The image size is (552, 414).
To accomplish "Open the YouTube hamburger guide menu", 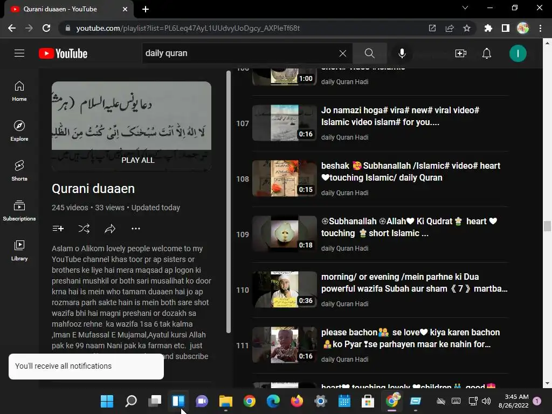I will [x=19, y=53].
